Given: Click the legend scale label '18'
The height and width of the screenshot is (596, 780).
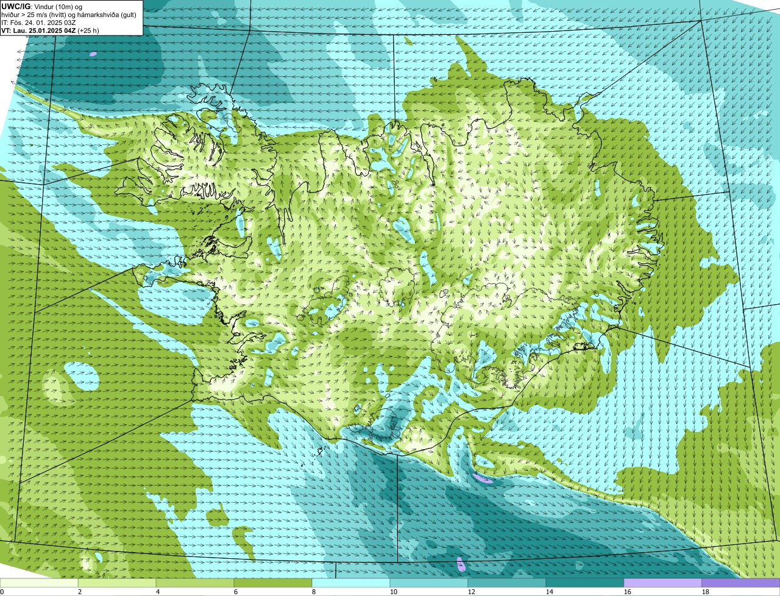Looking at the screenshot, I should tap(706, 592).
